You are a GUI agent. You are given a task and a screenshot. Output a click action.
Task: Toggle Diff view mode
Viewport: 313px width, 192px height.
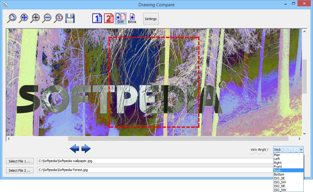tap(120, 19)
